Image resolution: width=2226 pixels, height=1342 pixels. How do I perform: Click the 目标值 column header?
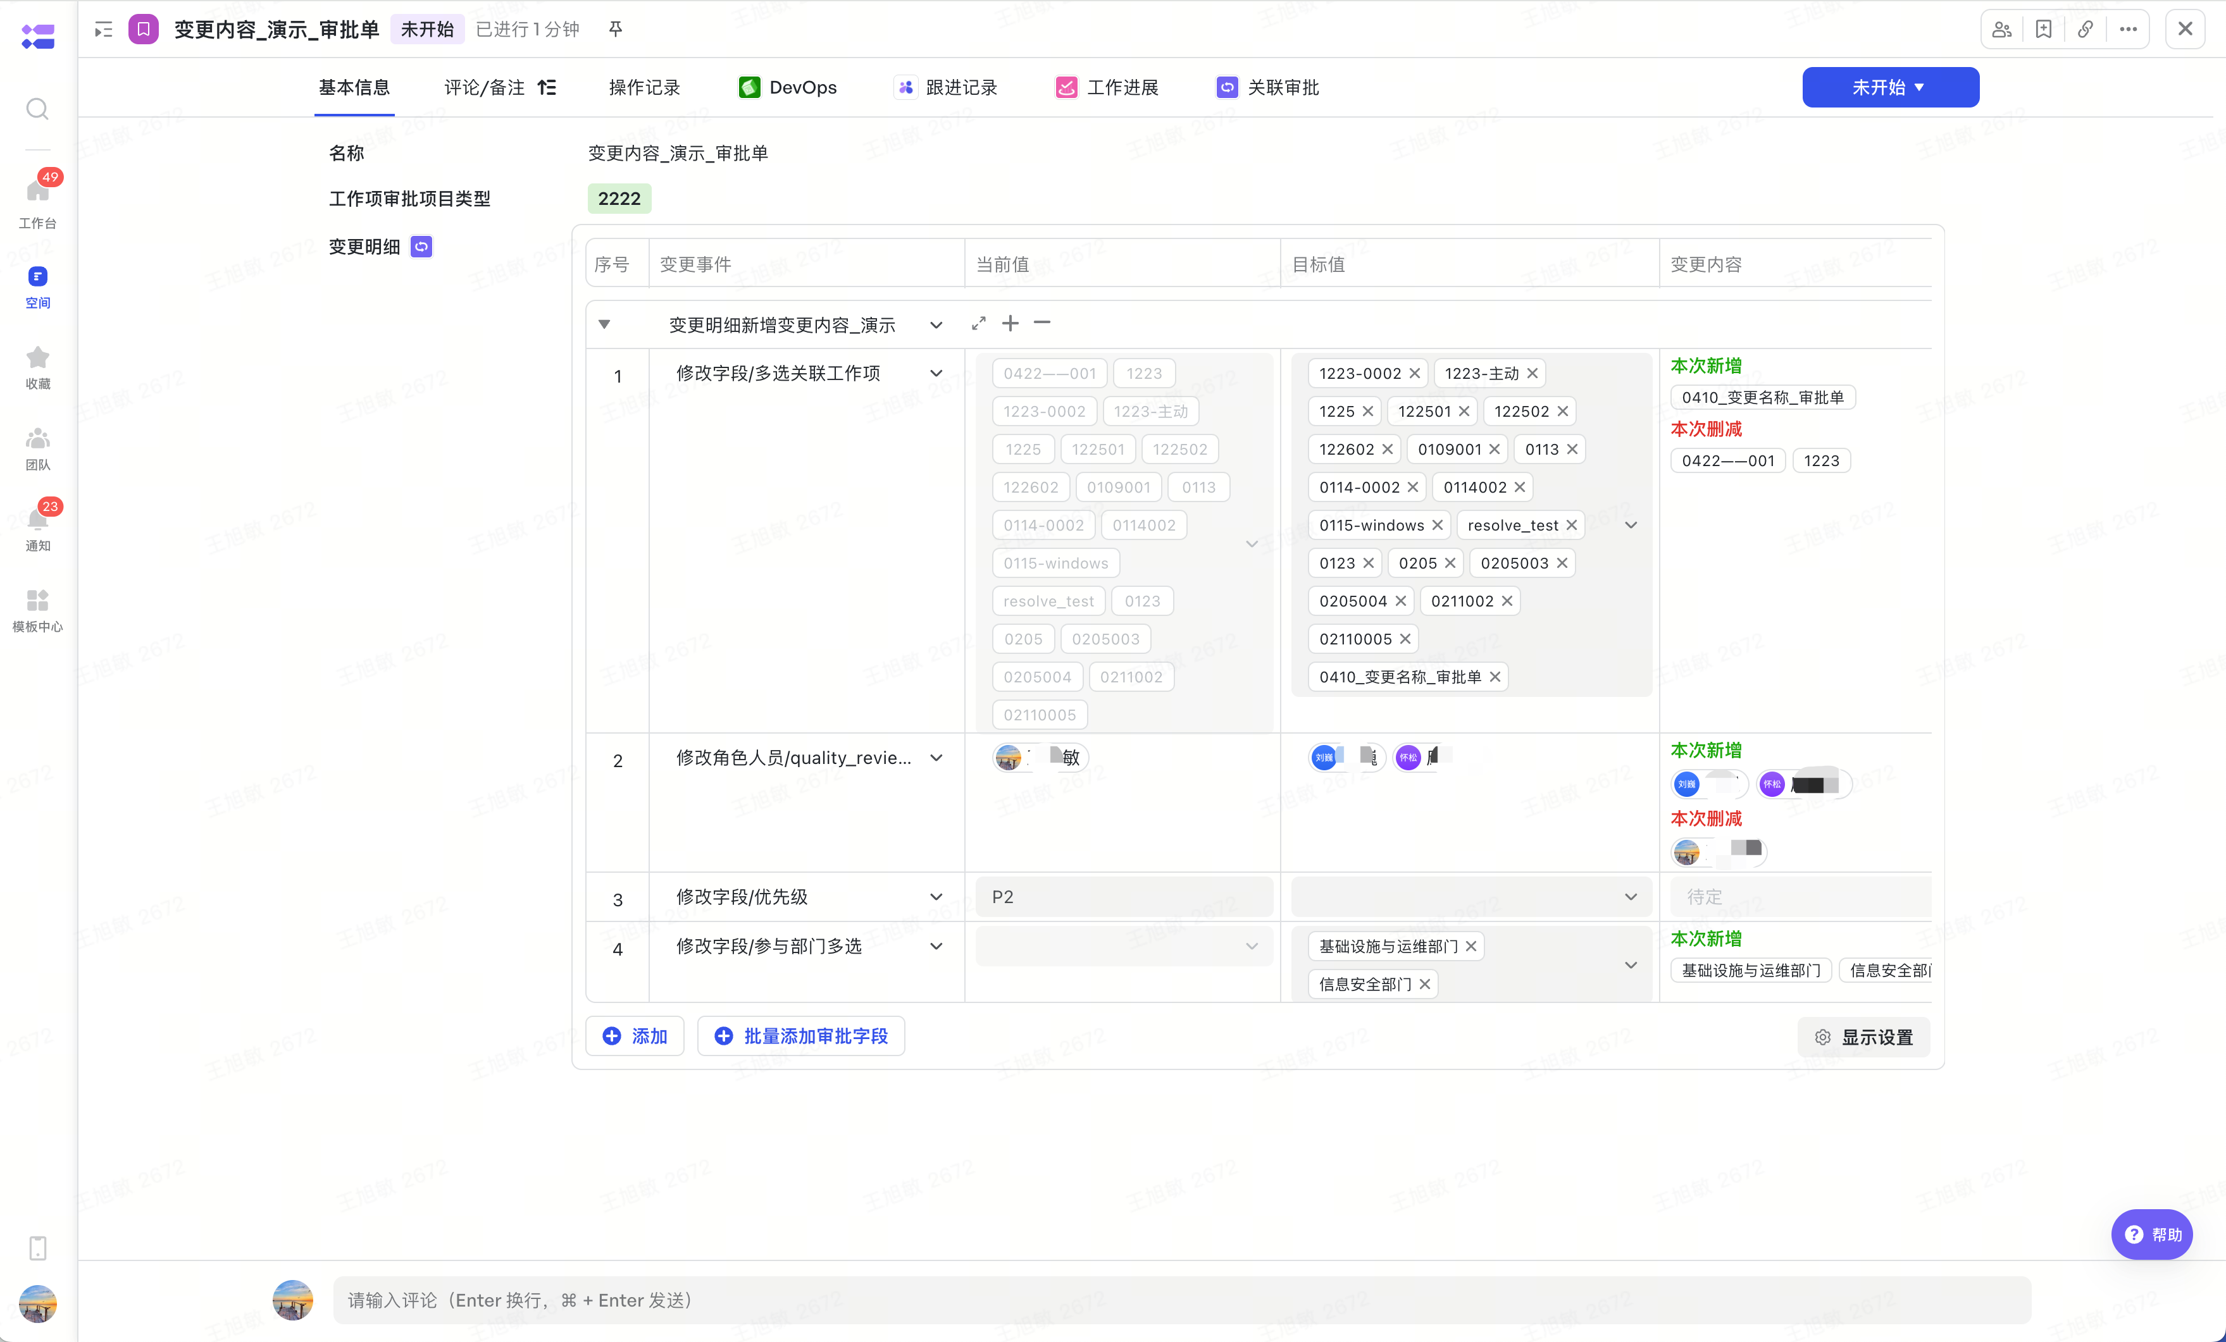1318,264
